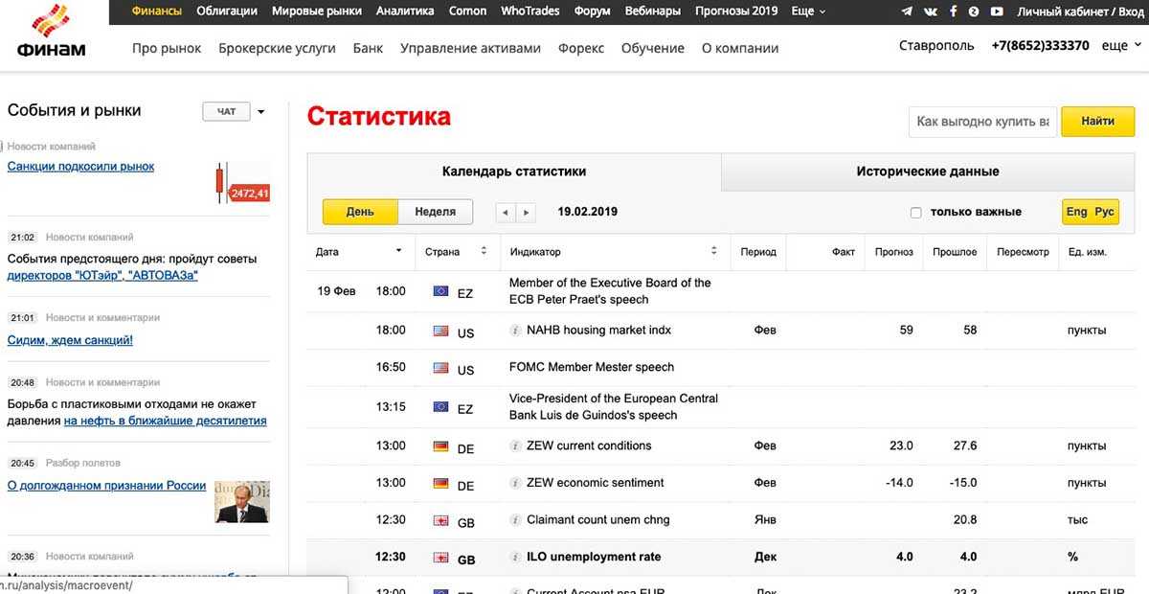The height and width of the screenshot is (594, 1149).
Task: Open the Putin news thumbnail image
Action: pyautogui.click(x=241, y=501)
